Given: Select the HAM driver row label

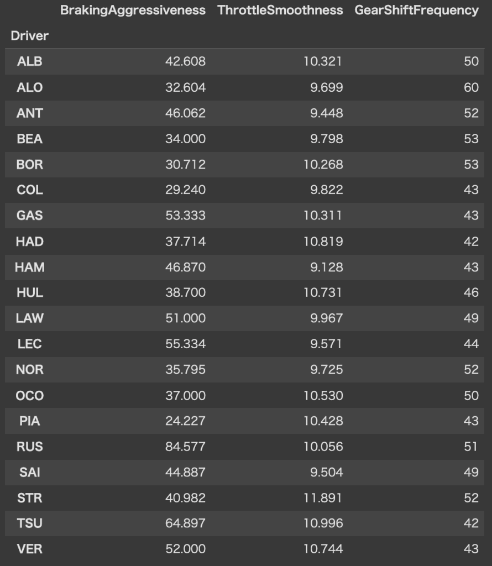Looking at the screenshot, I should coord(30,268).
